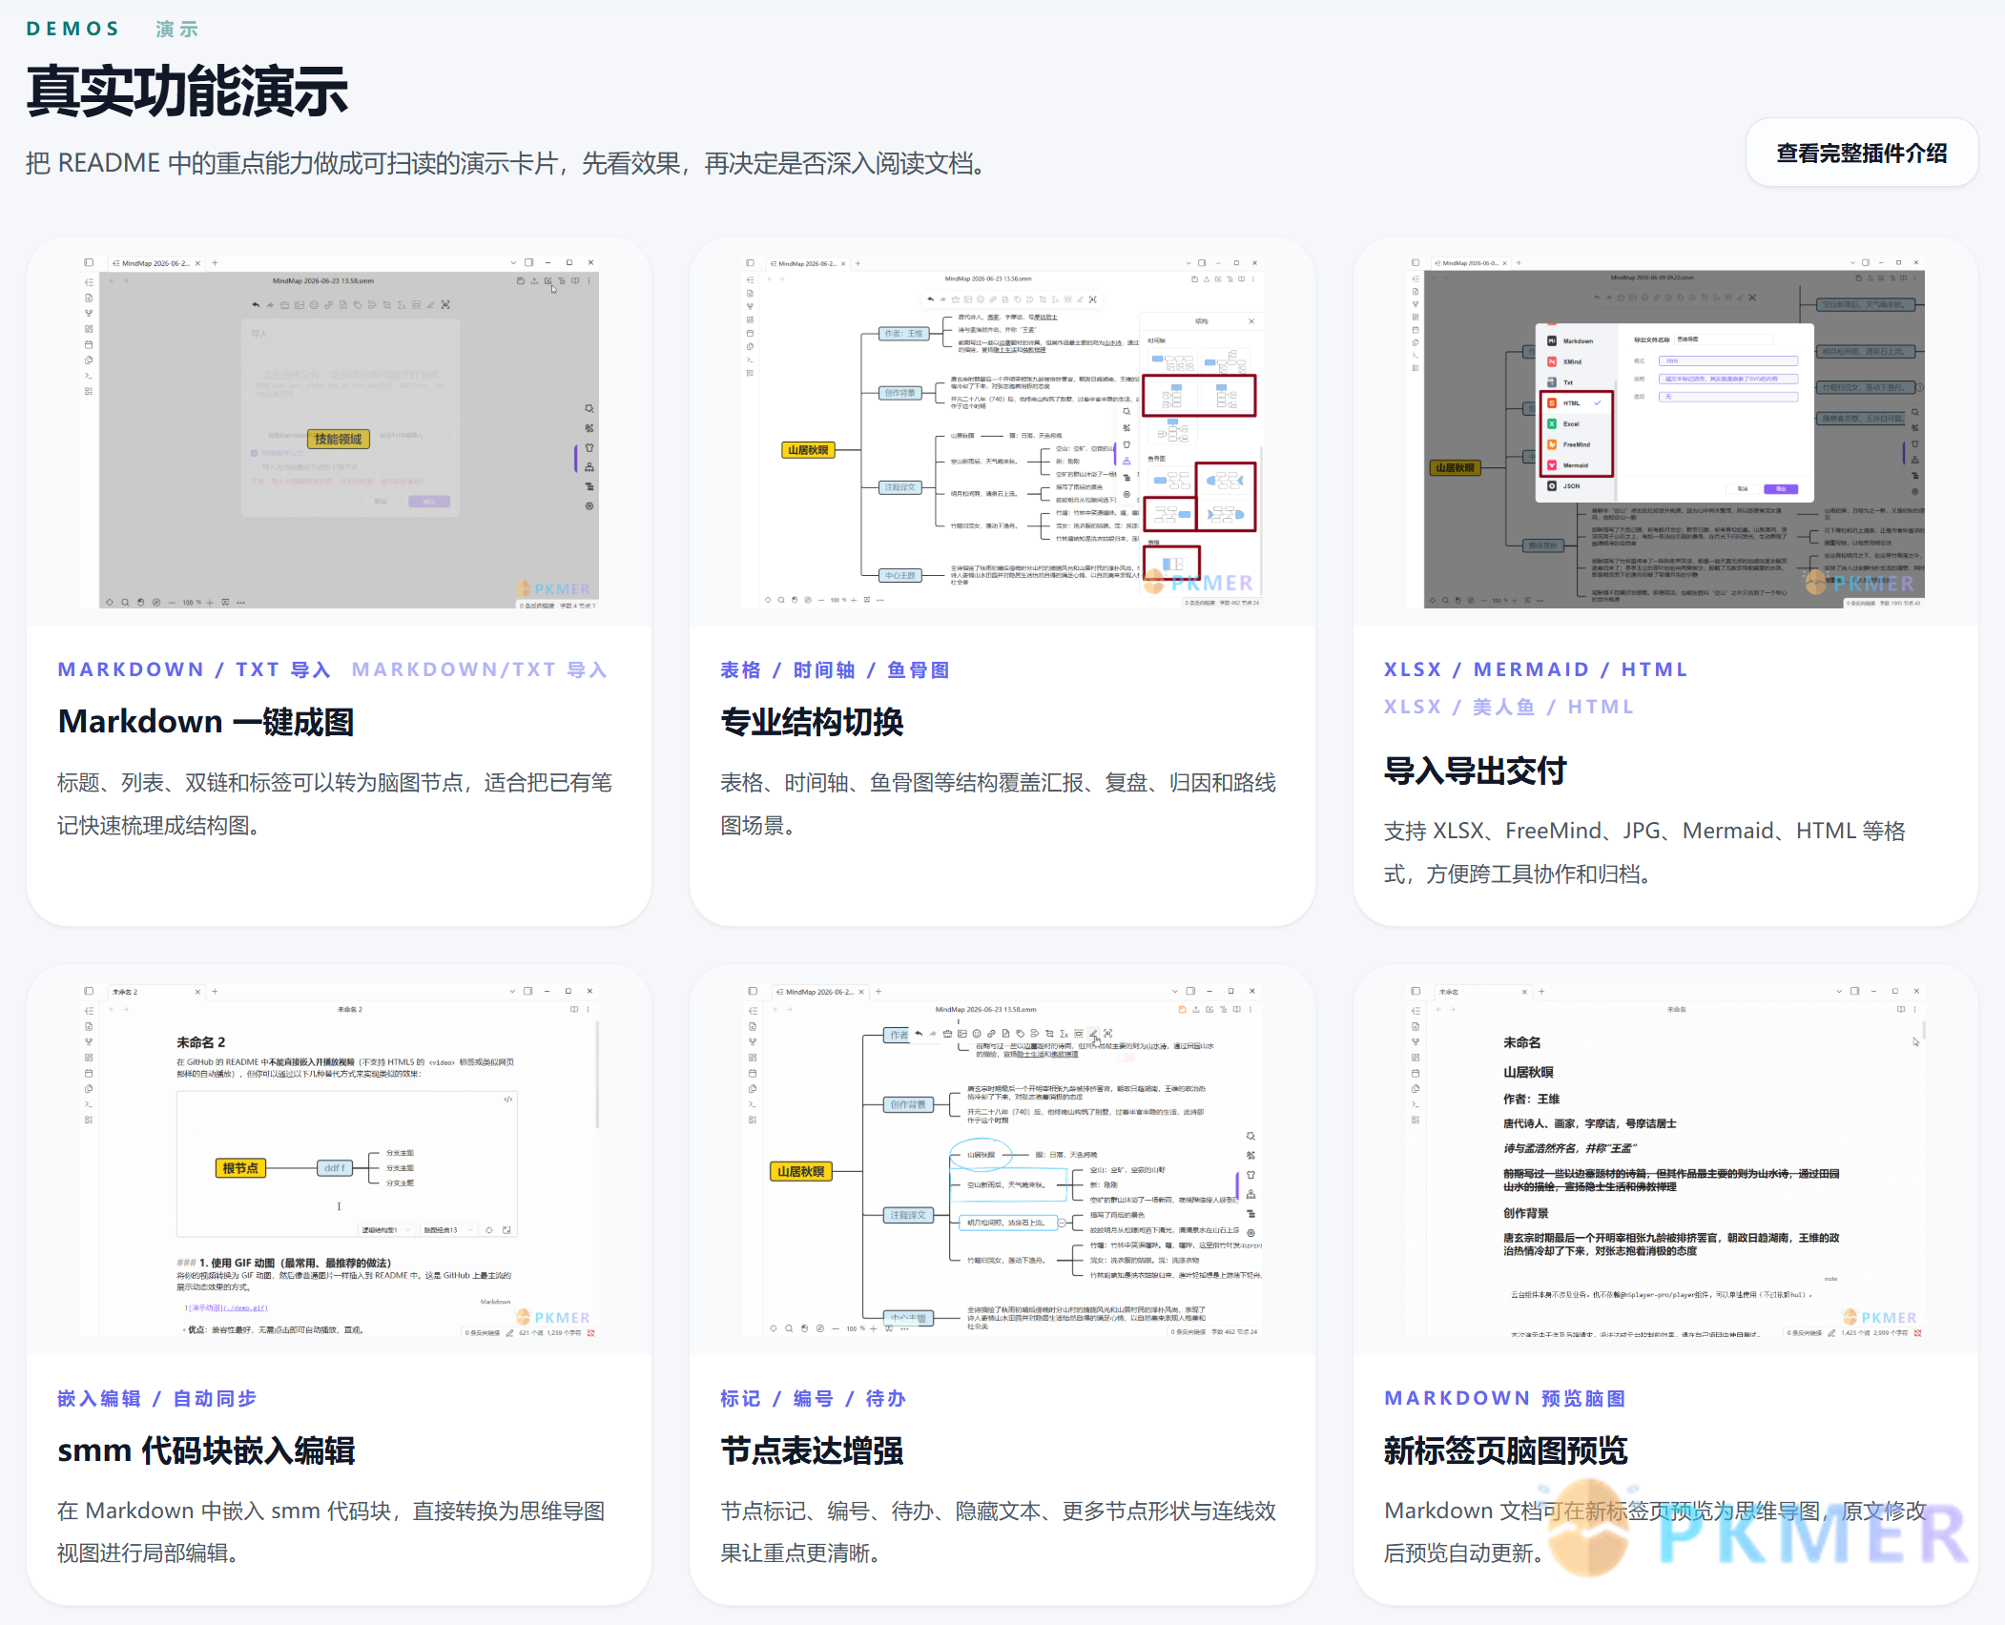Select the dark MARKDOWN / TXT 导入 tag
Viewport: 2005px width, 1625px height.
pyautogui.click(x=194, y=669)
